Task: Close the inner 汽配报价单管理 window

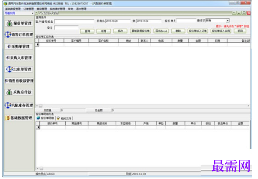Action: pyautogui.click(x=248, y=13)
